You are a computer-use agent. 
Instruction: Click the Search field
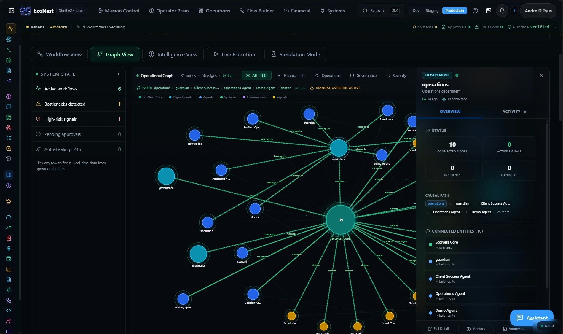[x=381, y=11]
